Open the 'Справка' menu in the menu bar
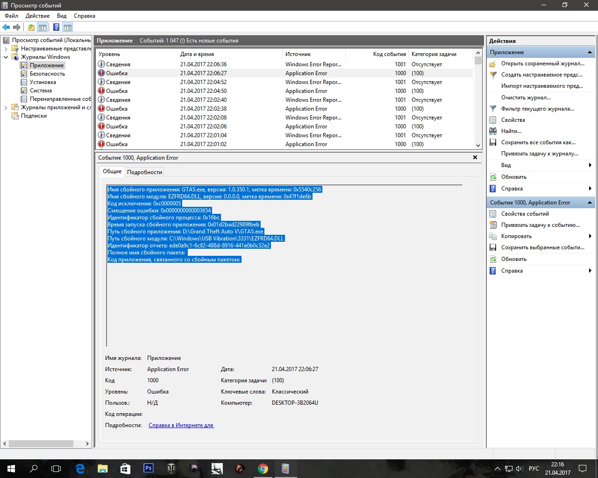This screenshot has height=478, width=598. pyautogui.click(x=85, y=16)
